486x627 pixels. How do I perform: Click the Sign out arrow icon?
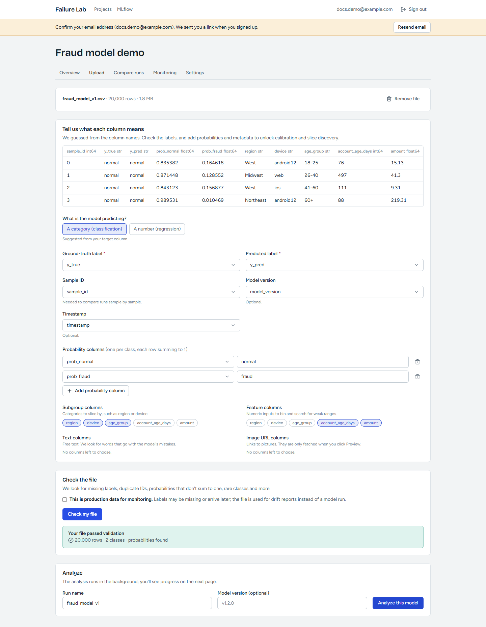pos(403,9)
